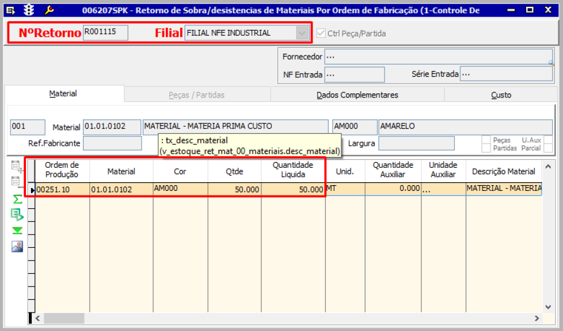Click the Fornecedor input field
563x331 pixels.
point(439,57)
